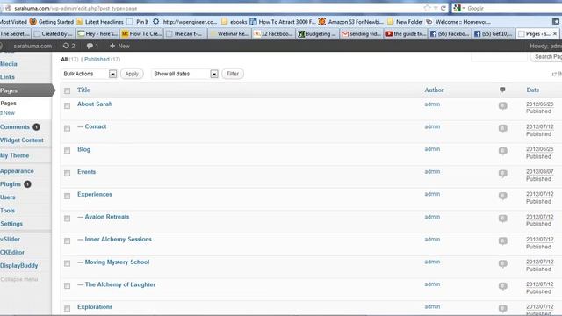Switch to the Budgeting browser tab
This screenshot has width=562, height=316.
[317, 33]
